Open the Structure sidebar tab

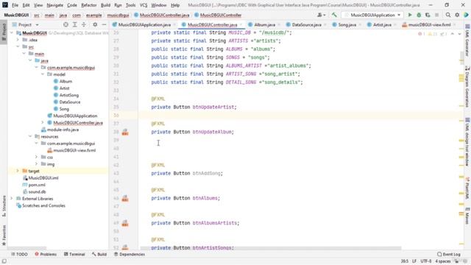4,205
